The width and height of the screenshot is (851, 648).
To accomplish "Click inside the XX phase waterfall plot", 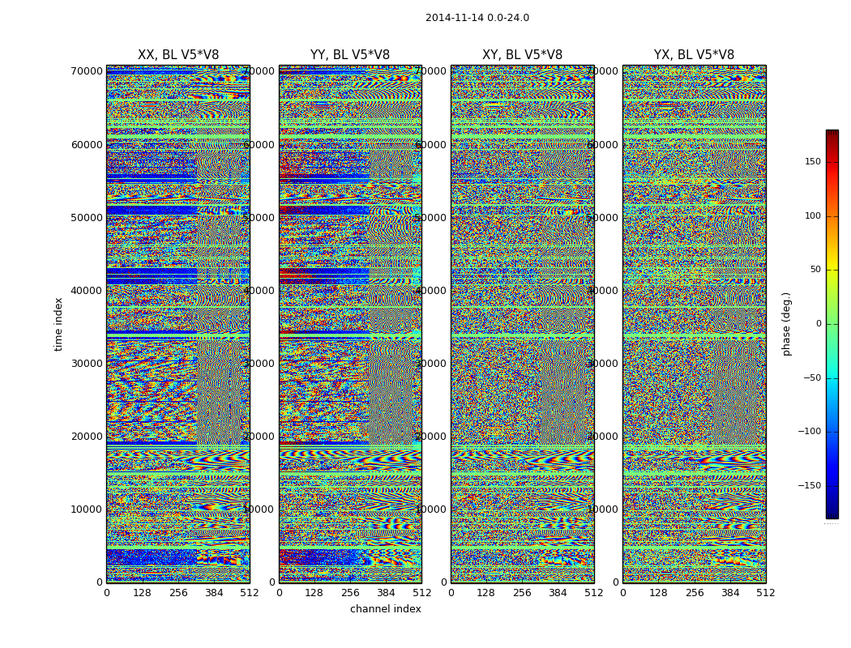I will (178, 324).
